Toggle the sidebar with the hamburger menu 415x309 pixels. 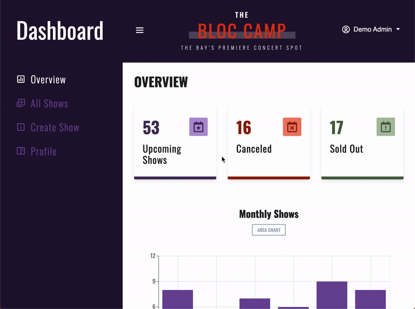pos(140,30)
